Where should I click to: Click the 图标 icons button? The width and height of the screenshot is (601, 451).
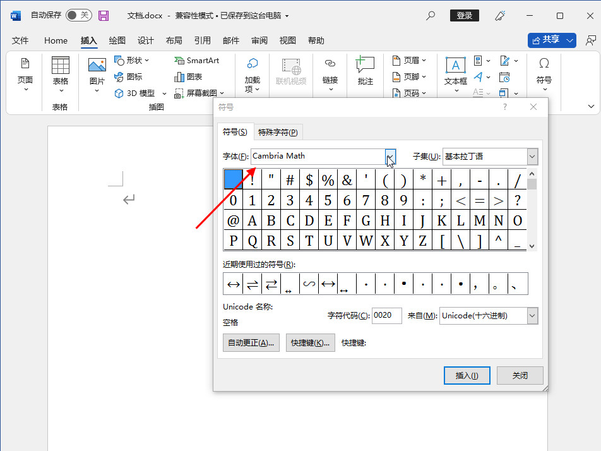(x=128, y=76)
